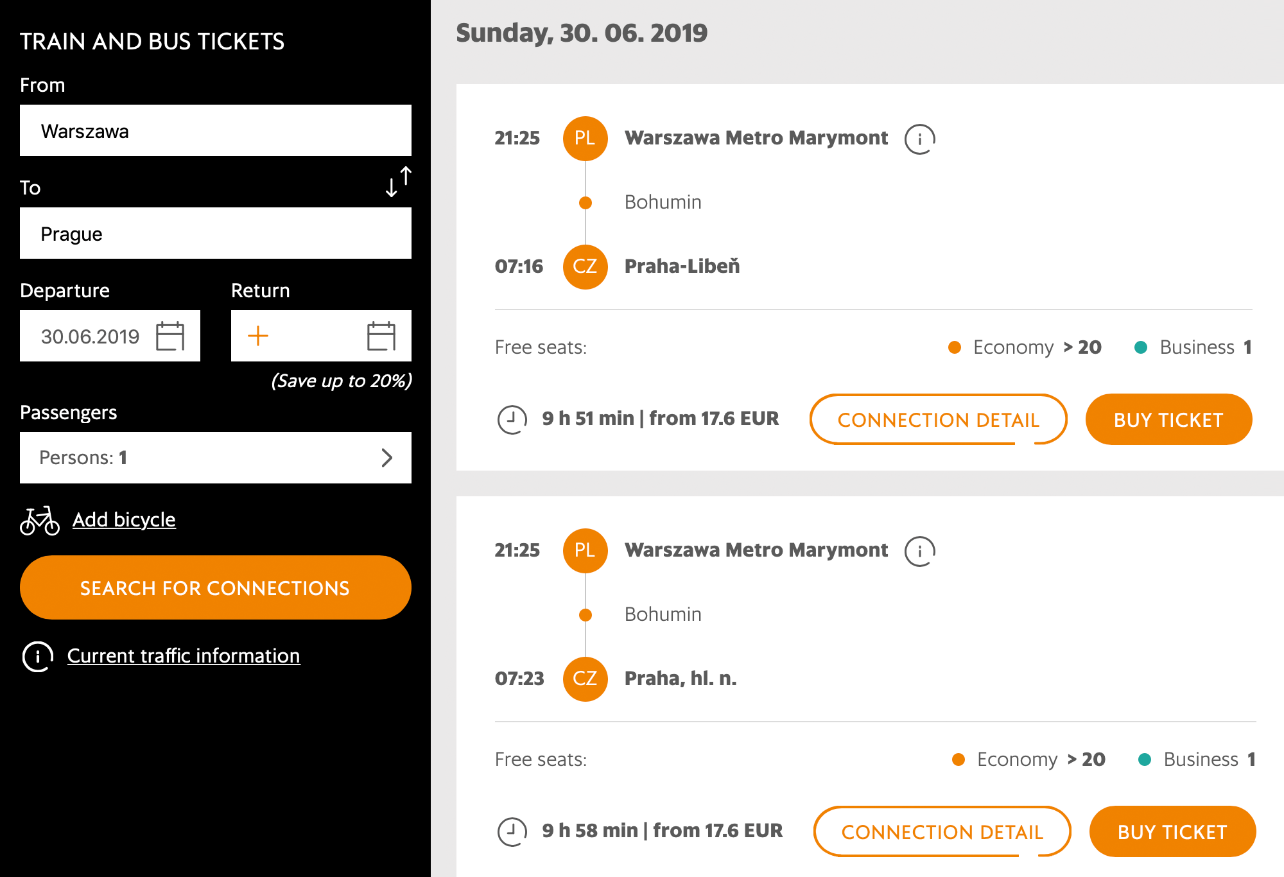
Task: Open the 30.06.2019 departure date field
Action: [110, 336]
